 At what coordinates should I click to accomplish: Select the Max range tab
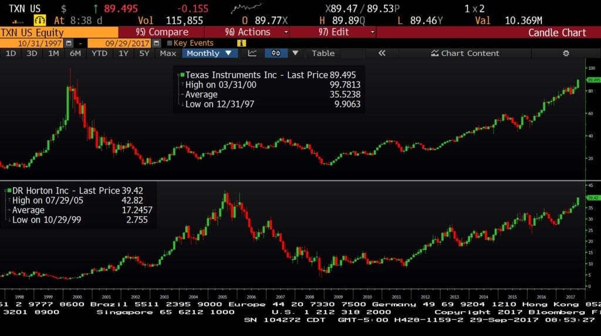tap(168, 53)
